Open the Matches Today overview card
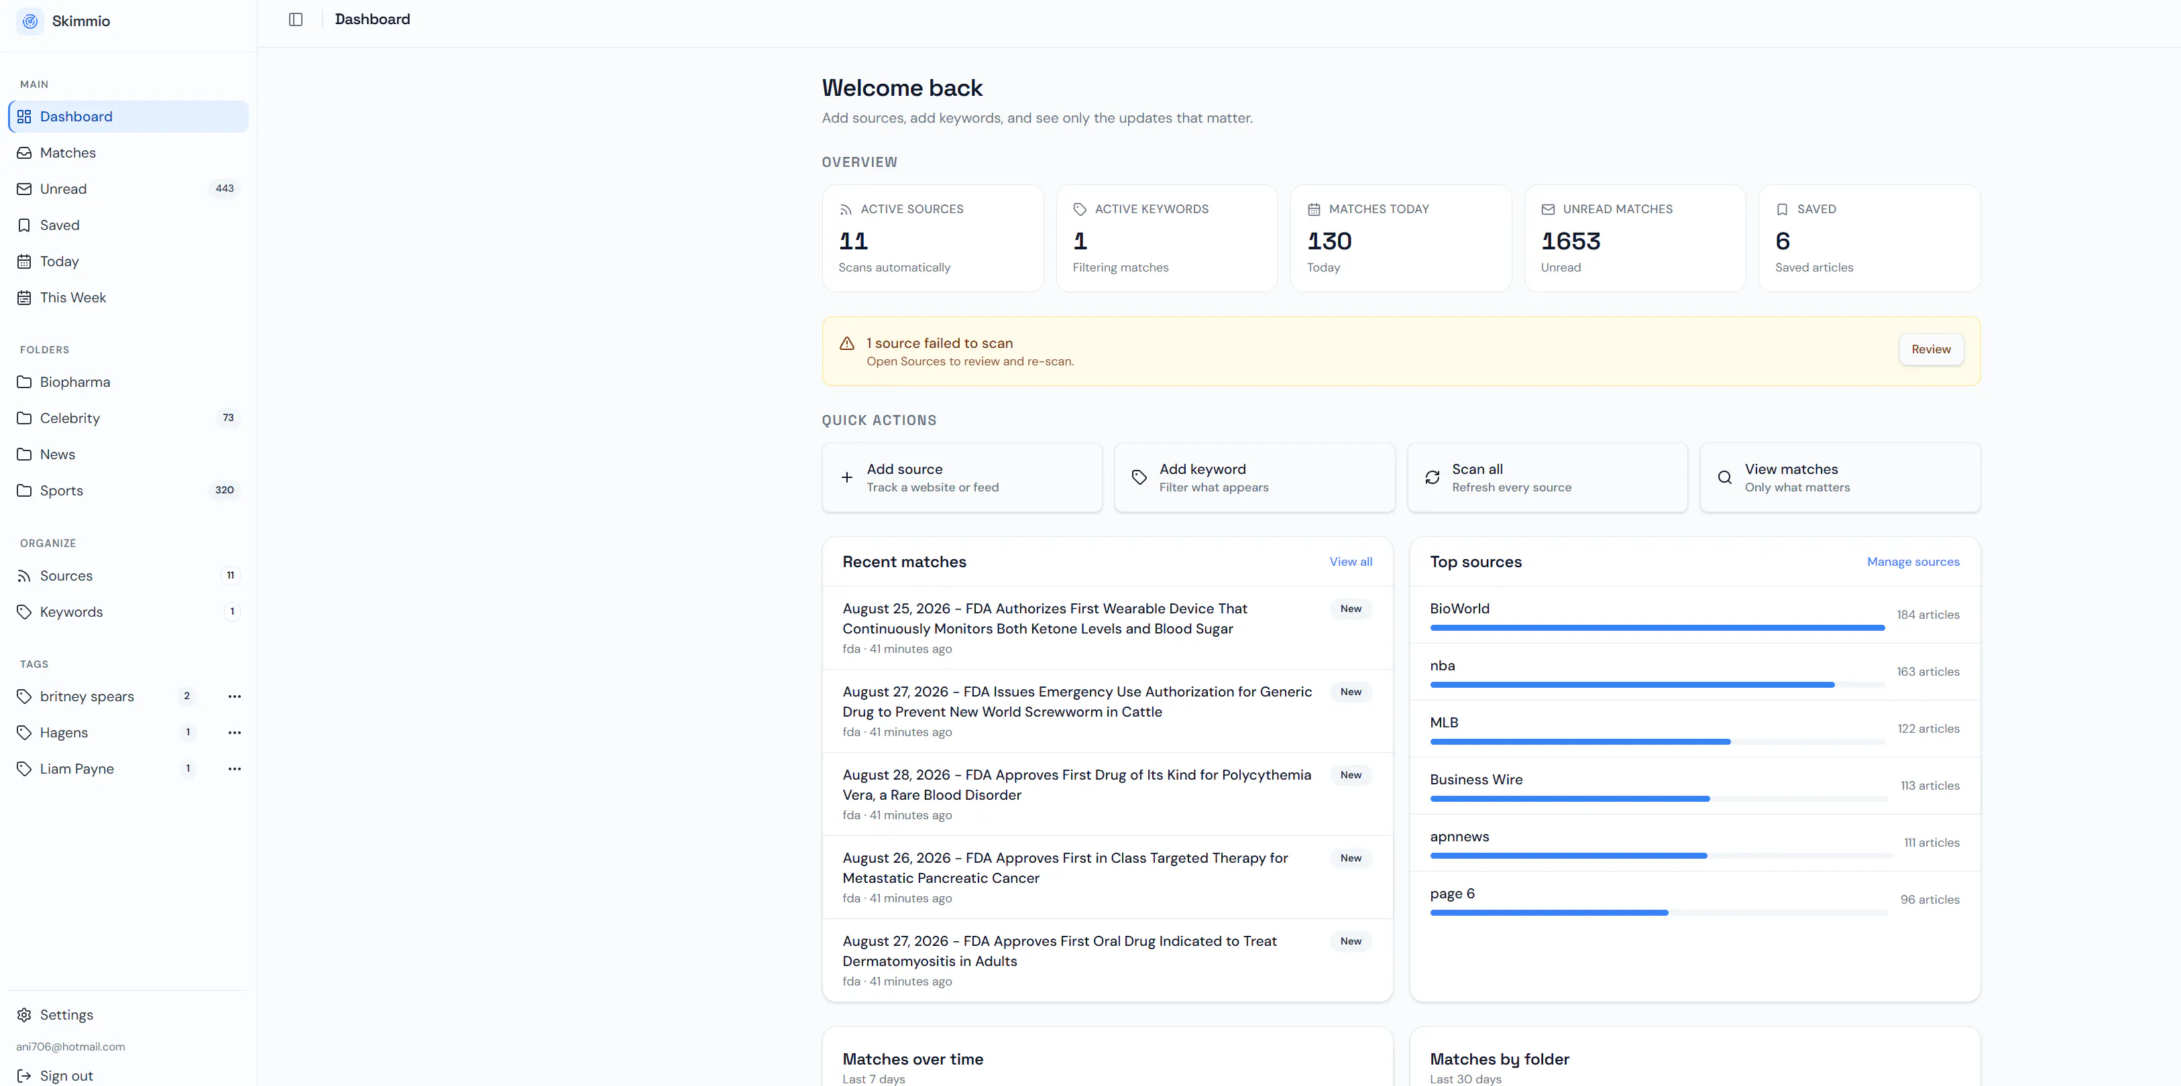This screenshot has width=2181, height=1086. pos(1401,239)
